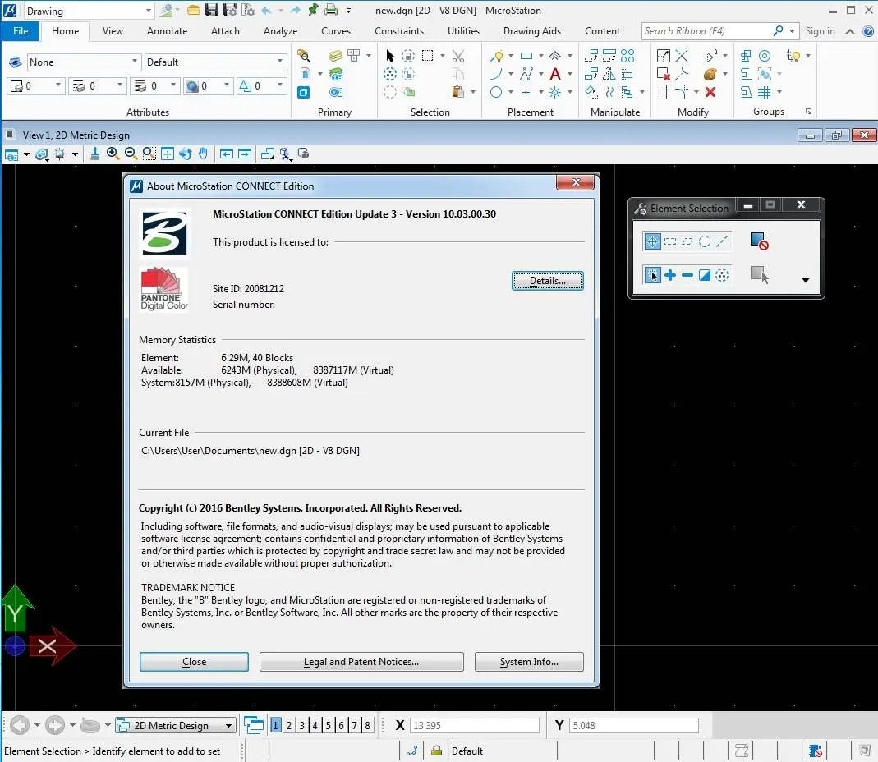Click the Invert selection method icon
Screen dimensions: 878x762
pos(705,275)
